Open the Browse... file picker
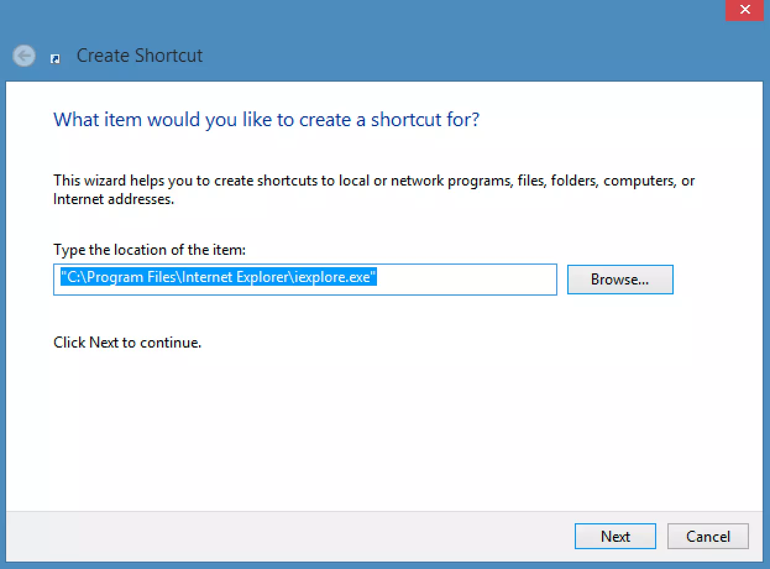Image resolution: width=770 pixels, height=569 pixels. pos(620,280)
